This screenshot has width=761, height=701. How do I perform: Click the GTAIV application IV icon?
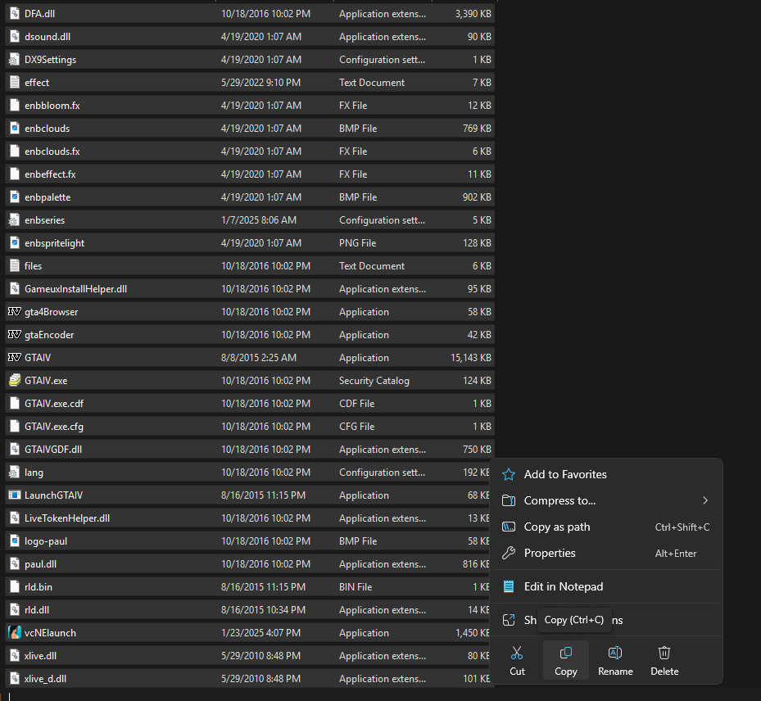pyautogui.click(x=15, y=358)
